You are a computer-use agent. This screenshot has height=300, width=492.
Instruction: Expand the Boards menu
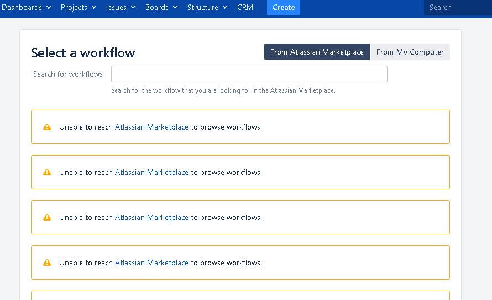coord(161,7)
